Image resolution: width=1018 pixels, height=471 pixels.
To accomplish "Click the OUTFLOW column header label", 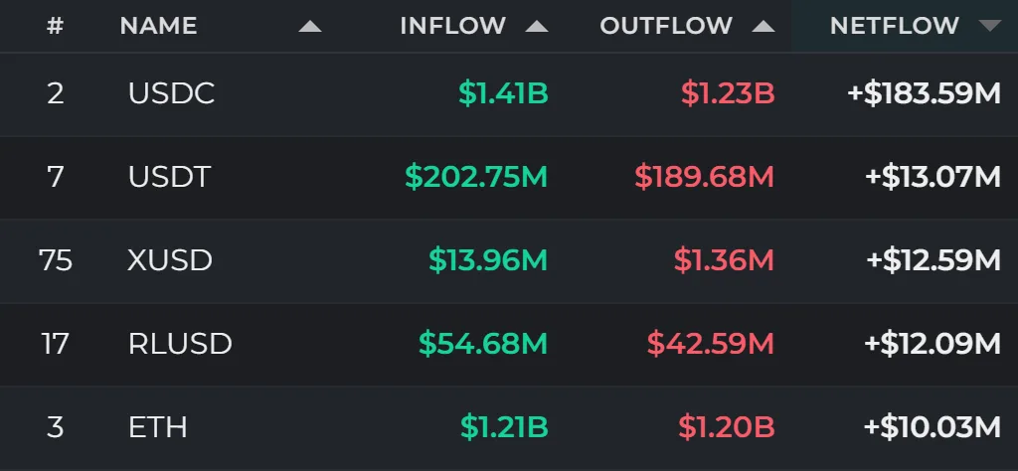I will 666,26.
